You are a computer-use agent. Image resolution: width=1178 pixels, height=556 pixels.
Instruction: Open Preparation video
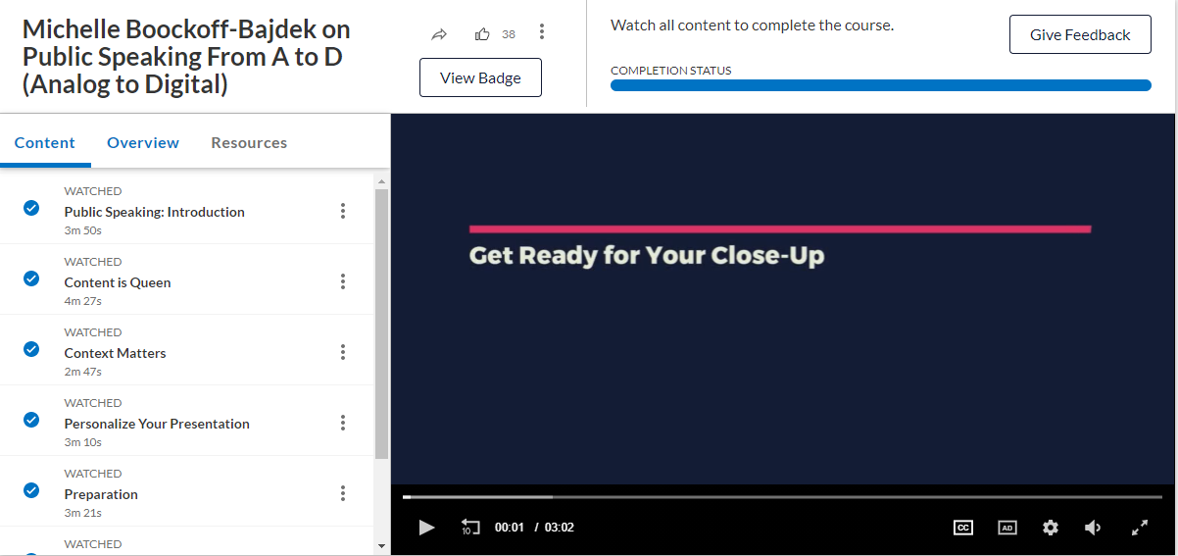[x=101, y=494]
